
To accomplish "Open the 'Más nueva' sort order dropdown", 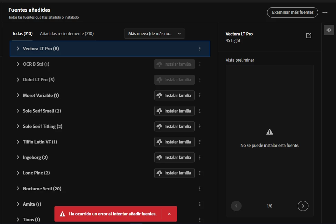I will click(x=154, y=34).
